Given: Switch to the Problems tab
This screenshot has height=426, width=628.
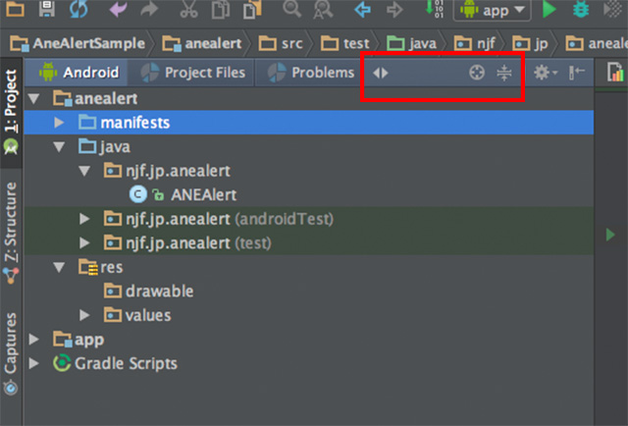Looking at the screenshot, I should pos(311,73).
